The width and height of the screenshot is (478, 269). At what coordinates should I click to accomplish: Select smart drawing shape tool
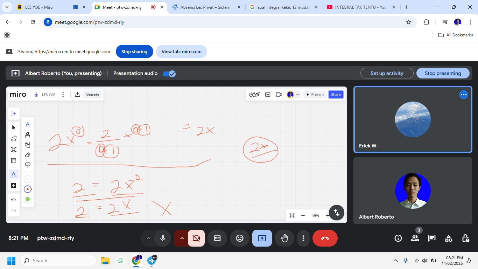[28, 145]
